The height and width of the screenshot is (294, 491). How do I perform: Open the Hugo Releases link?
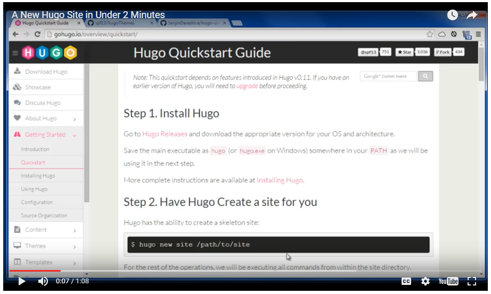[x=165, y=134]
